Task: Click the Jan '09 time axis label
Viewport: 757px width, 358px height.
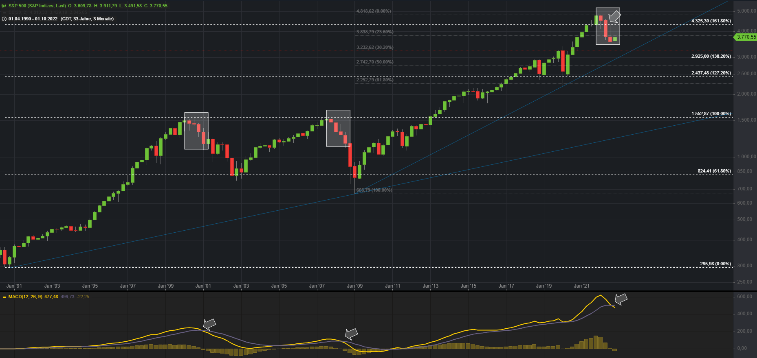Action: pyautogui.click(x=354, y=286)
